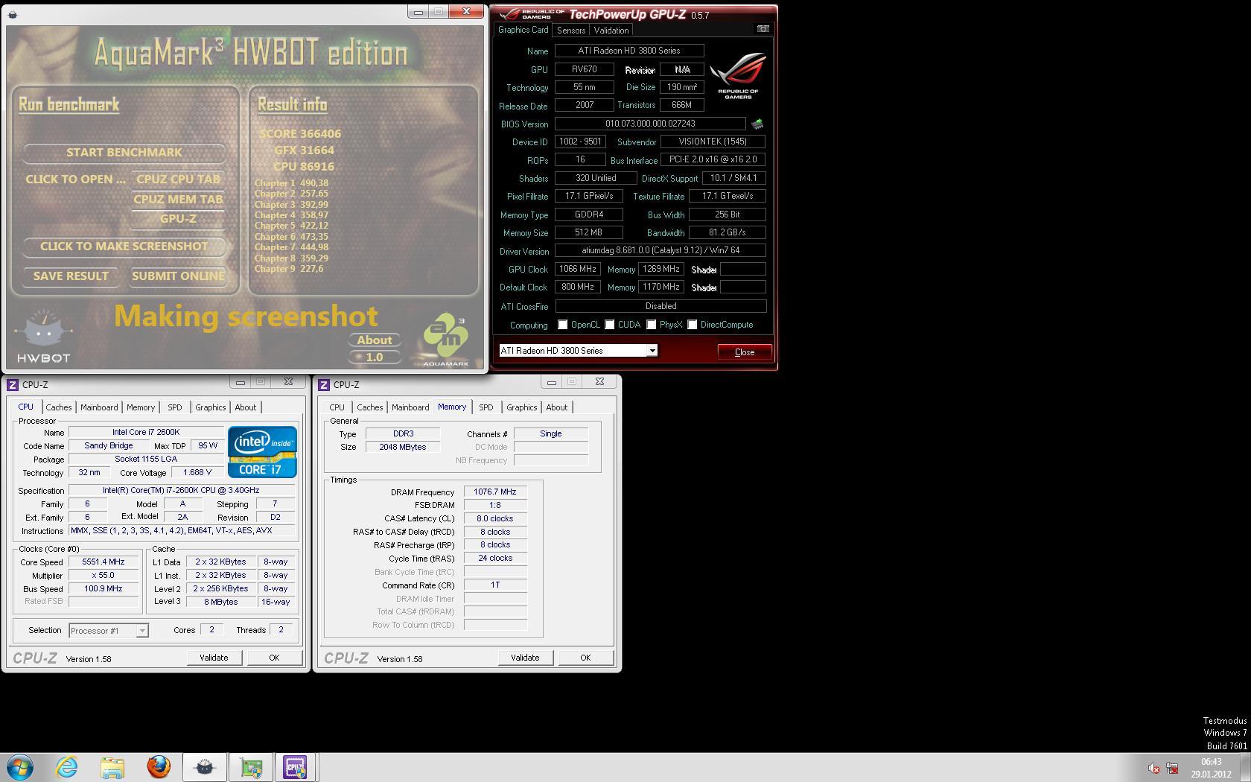1251x782 pixels.
Task: Open Caches tab in right CPU-Z window
Action: 370,407
